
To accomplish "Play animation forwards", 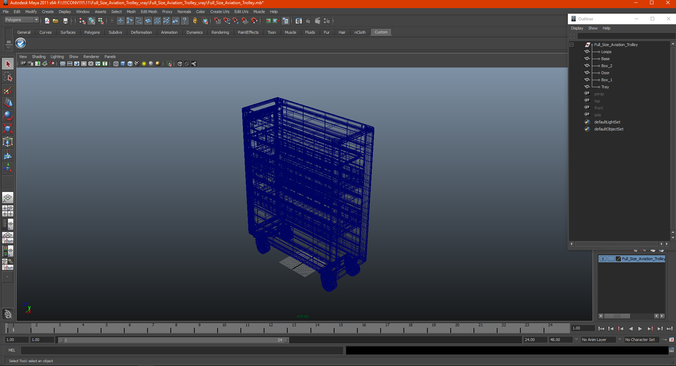I will (x=640, y=329).
